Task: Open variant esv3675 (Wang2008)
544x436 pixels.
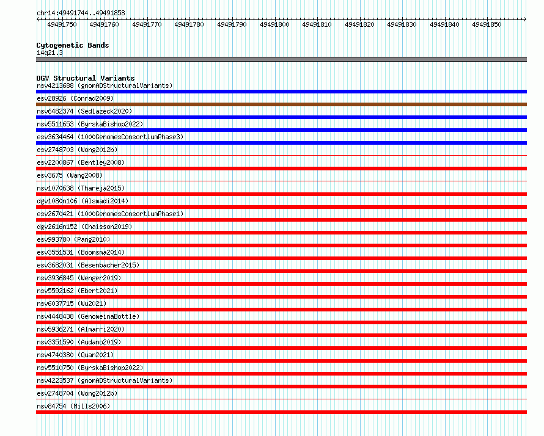Action: pyautogui.click(x=70, y=175)
